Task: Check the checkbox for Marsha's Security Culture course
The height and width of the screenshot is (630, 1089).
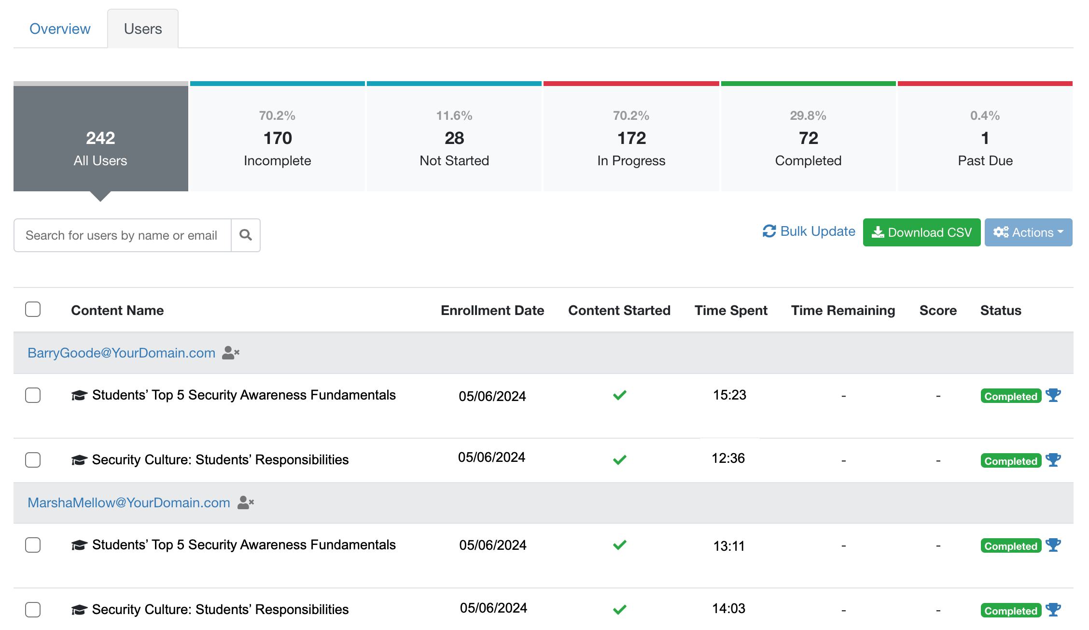Action: click(x=33, y=610)
